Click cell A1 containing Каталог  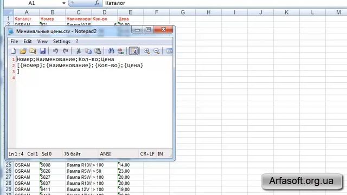pos(27,19)
